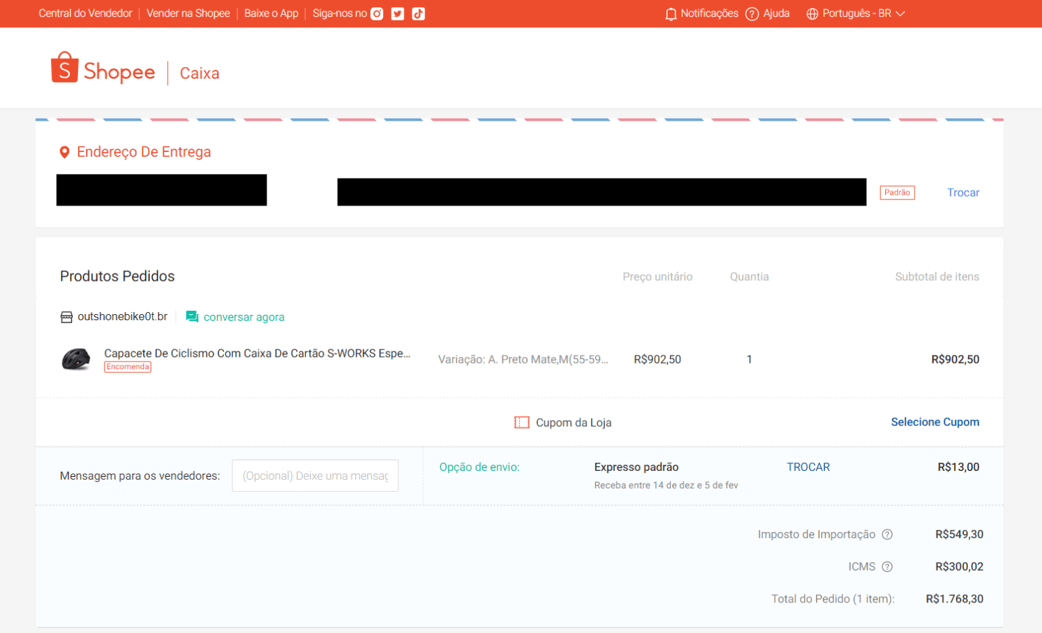1042x633 pixels.
Task: Click the chat icon beside conversar agora
Action: (x=191, y=316)
